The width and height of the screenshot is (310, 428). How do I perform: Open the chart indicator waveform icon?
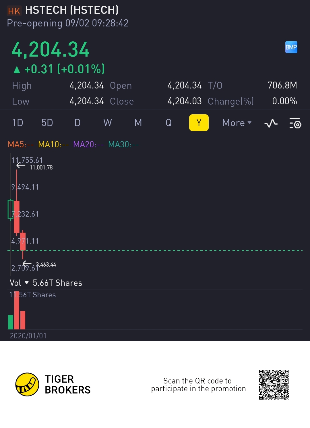pos(271,123)
